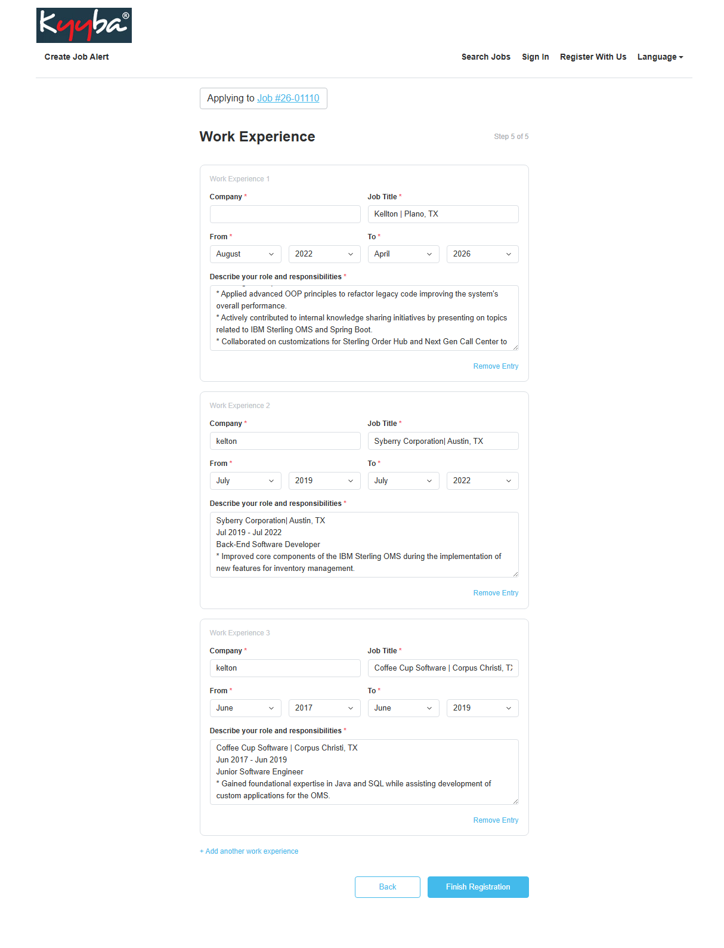This screenshot has height=948, width=724.
Task: Expand the 2026 To-year dropdown
Action: (x=482, y=254)
